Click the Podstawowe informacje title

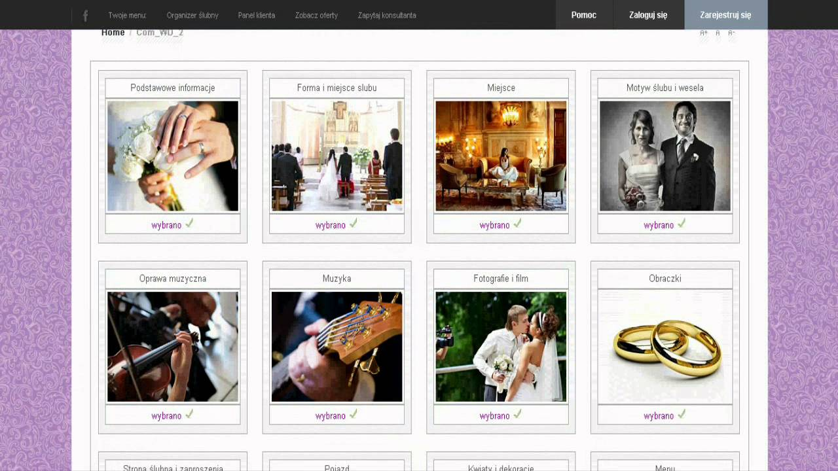coord(173,88)
